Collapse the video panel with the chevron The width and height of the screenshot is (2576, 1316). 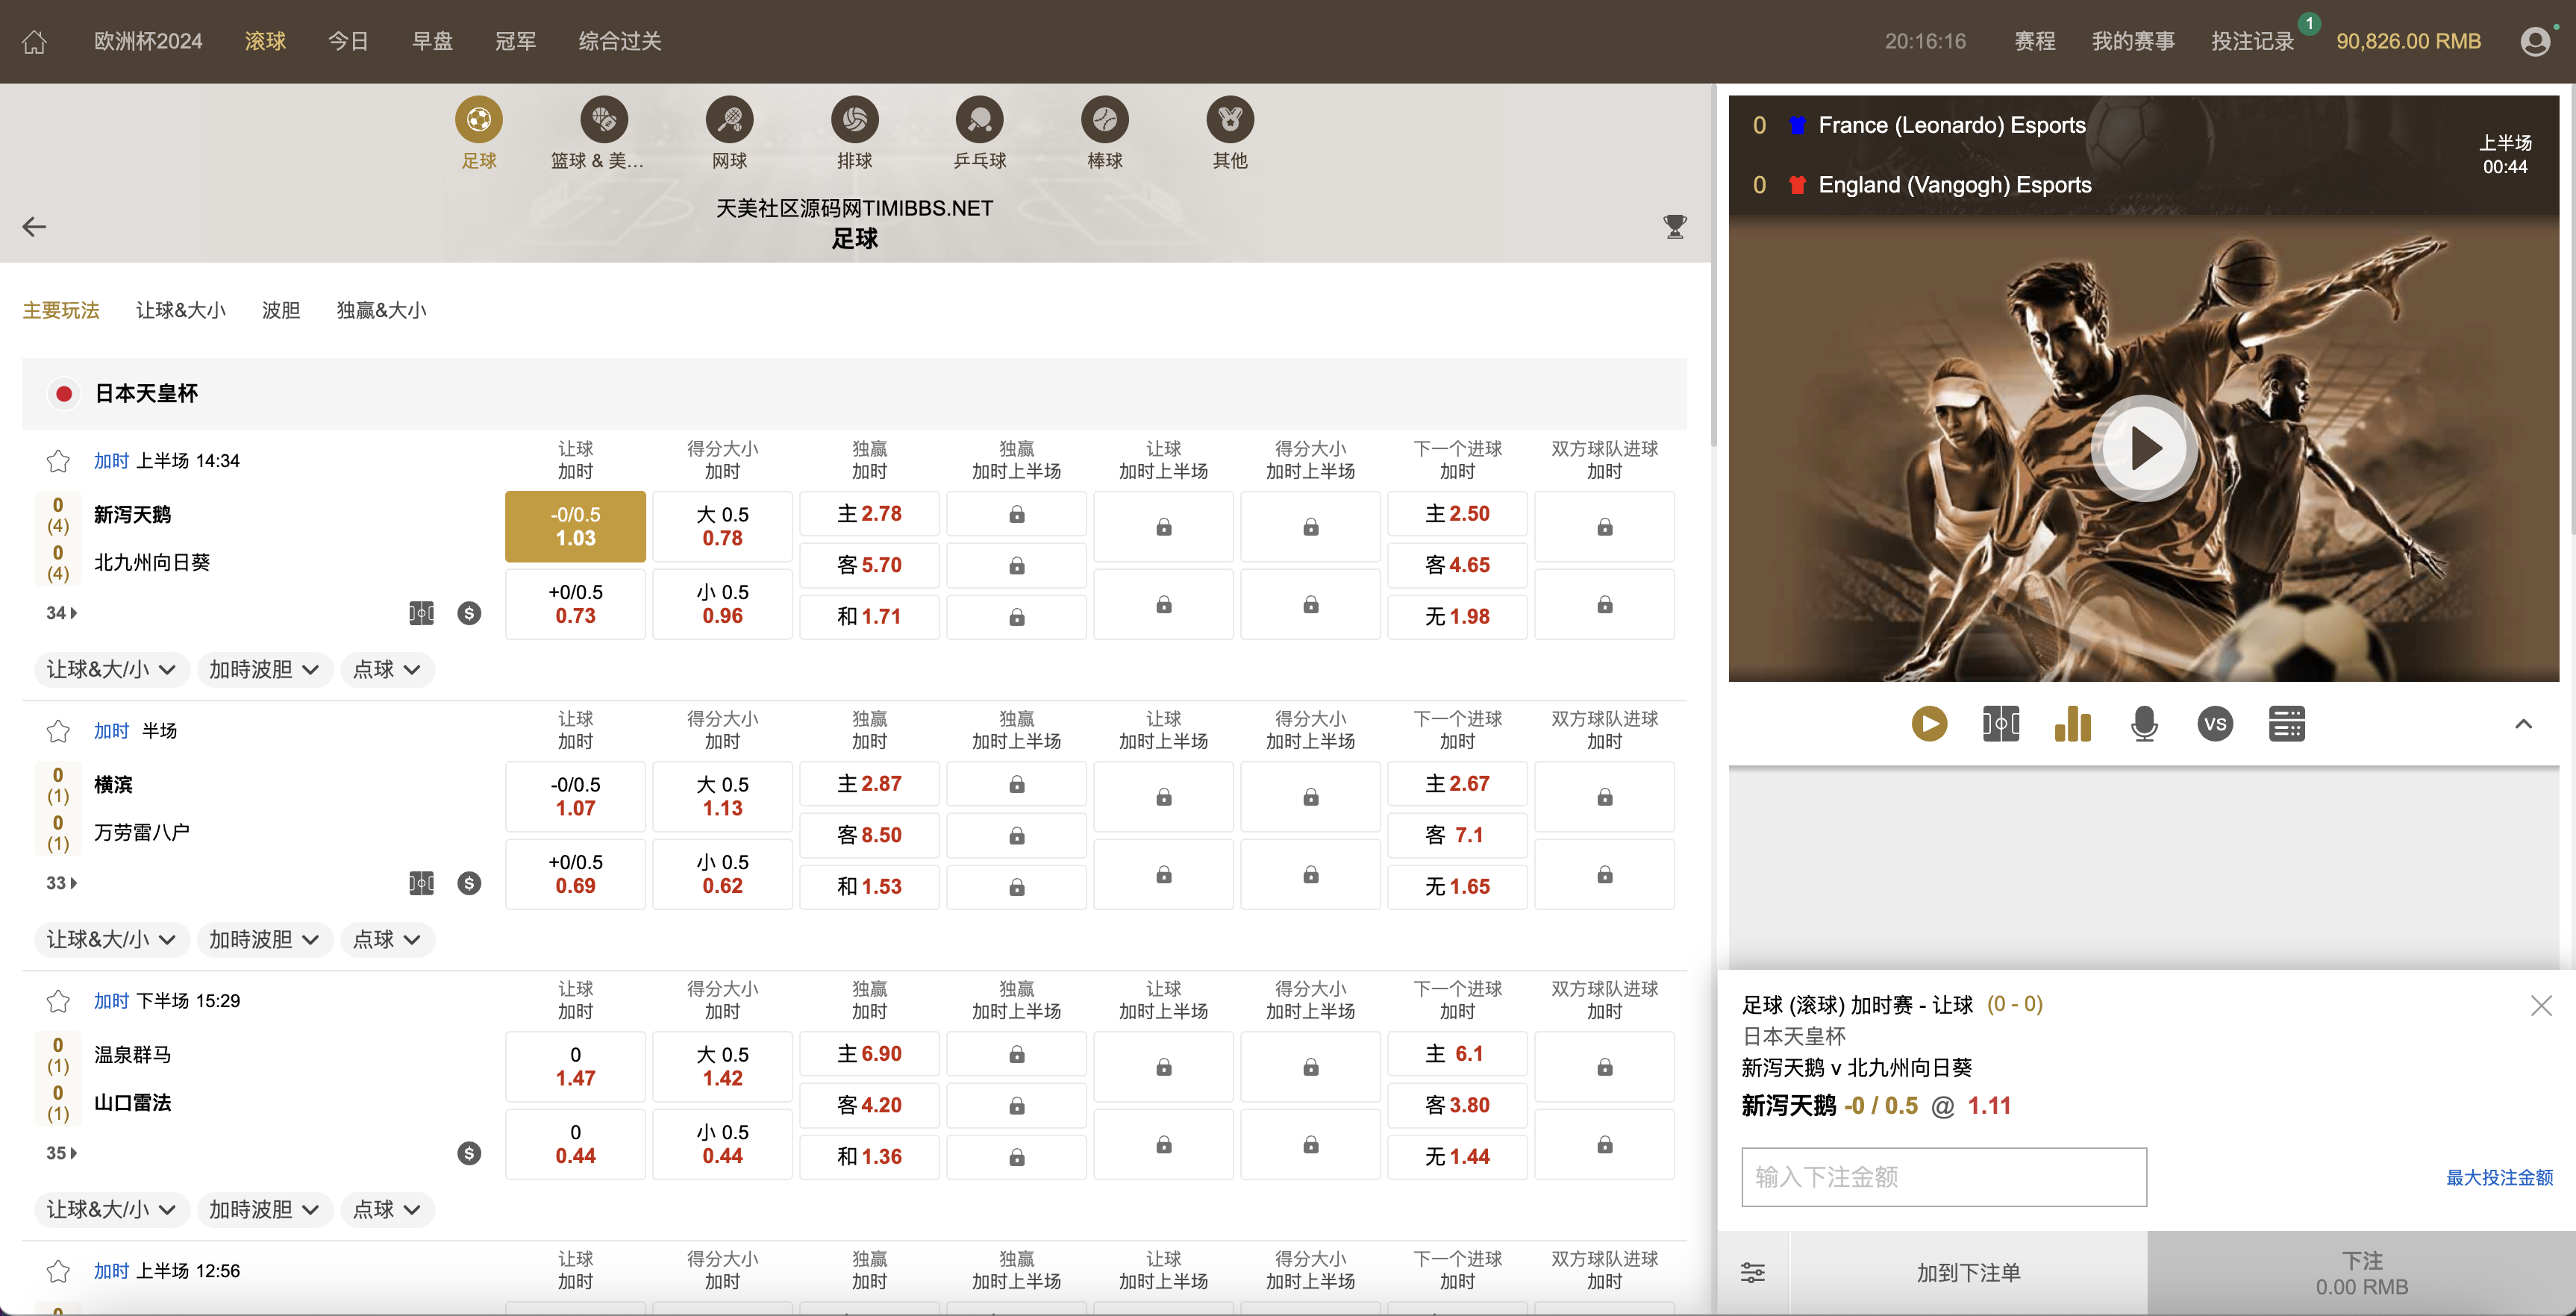pos(2524,723)
